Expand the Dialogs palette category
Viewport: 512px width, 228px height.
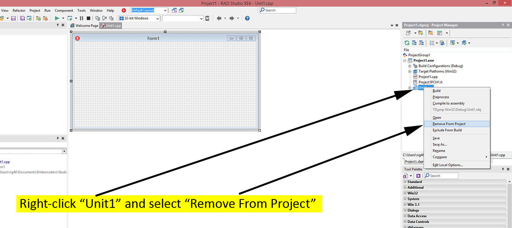click(x=405, y=210)
